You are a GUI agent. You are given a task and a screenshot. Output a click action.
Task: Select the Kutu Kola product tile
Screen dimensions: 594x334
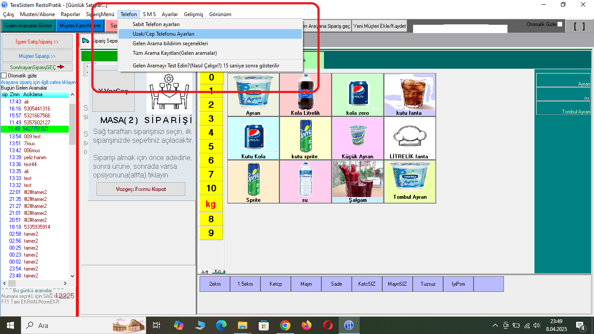click(254, 138)
